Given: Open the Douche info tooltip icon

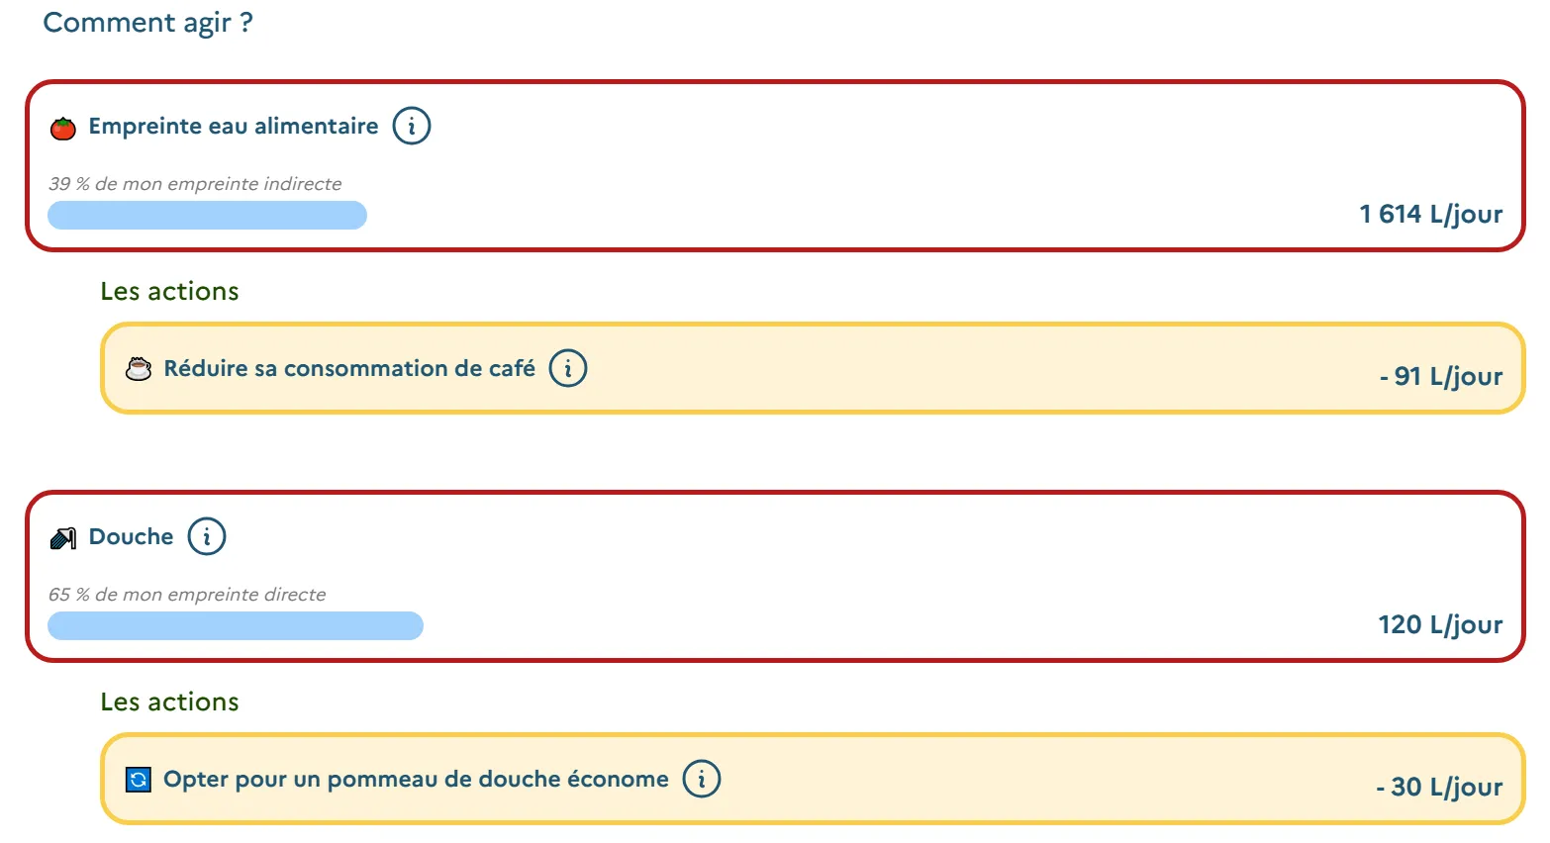Looking at the screenshot, I should [x=207, y=537].
